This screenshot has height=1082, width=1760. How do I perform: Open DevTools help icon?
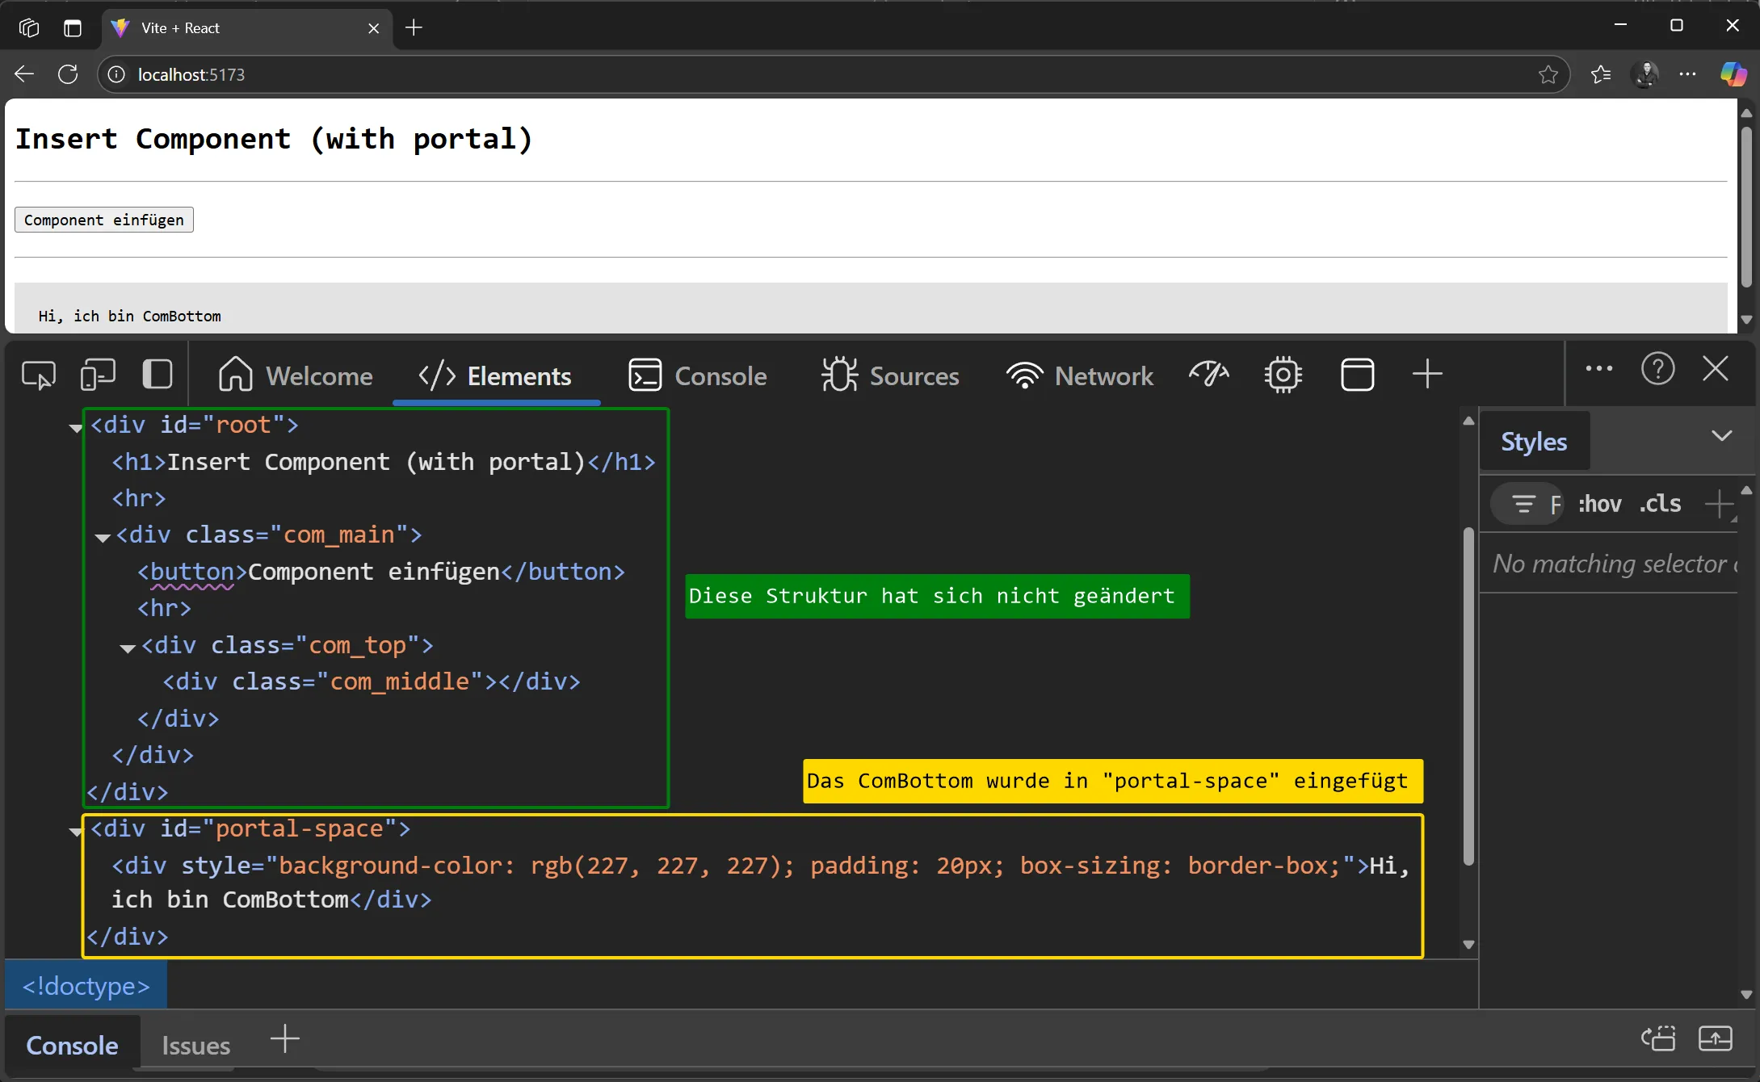pyautogui.click(x=1657, y=369)
